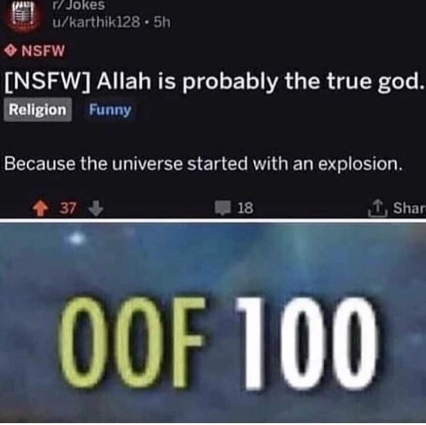Click the Share button text

[409, 208]
